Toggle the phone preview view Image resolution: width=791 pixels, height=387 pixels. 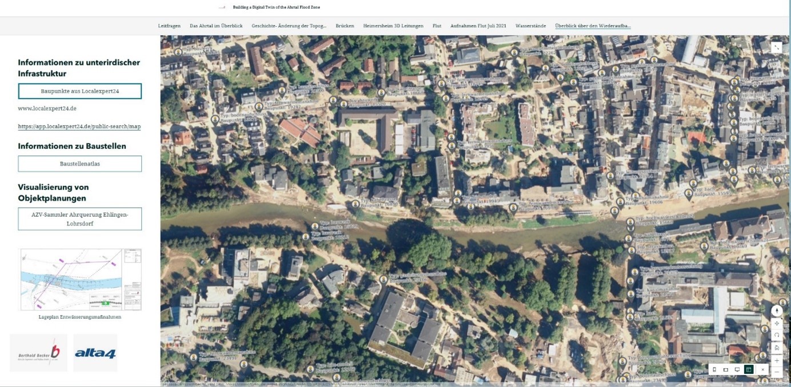tap(714, 369)
